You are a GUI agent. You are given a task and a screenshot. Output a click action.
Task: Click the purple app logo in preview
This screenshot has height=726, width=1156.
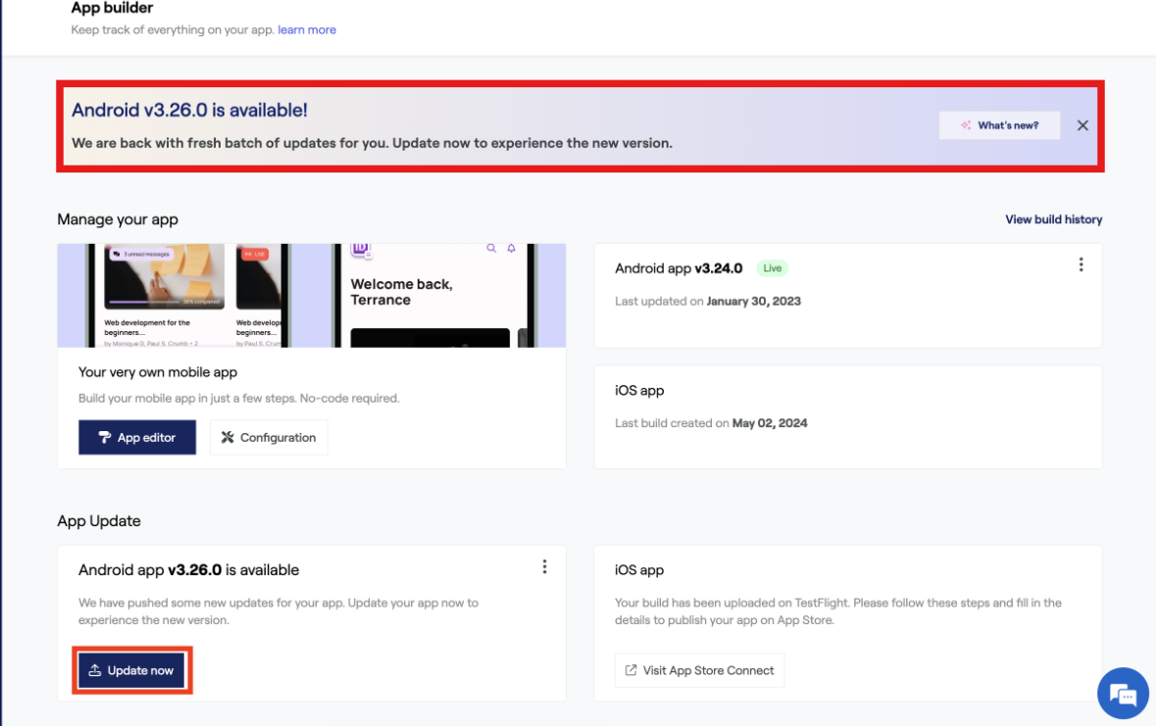(x=361, y=250)
